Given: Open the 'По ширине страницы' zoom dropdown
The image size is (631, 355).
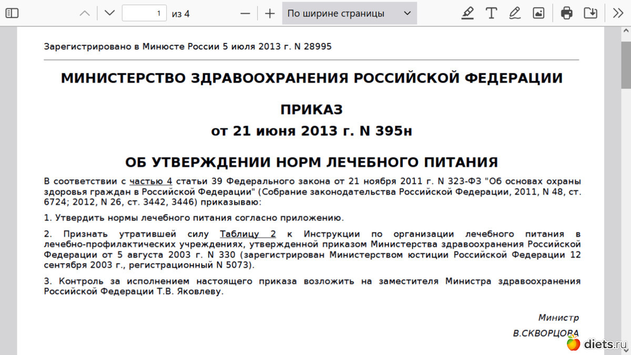Looking at the screenshot, I should point(349,13).
